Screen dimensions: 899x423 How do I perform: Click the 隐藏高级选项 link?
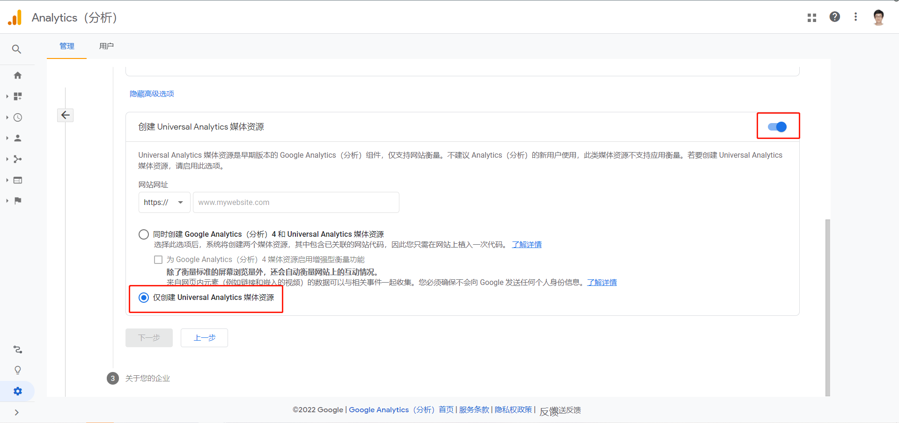click(x=152, y=94)
